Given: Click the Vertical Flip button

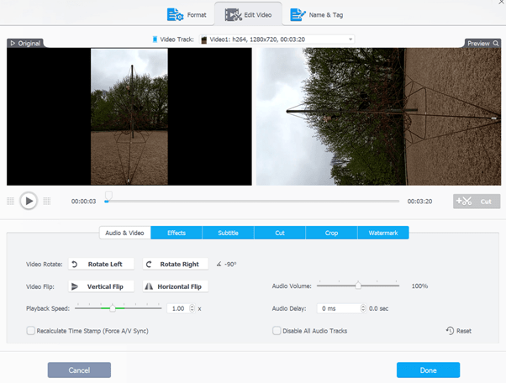Looking at the screenshot, I should [101, 286].
